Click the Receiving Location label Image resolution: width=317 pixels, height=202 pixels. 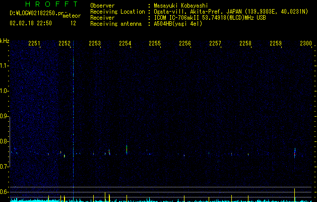[x=117, y=12]
